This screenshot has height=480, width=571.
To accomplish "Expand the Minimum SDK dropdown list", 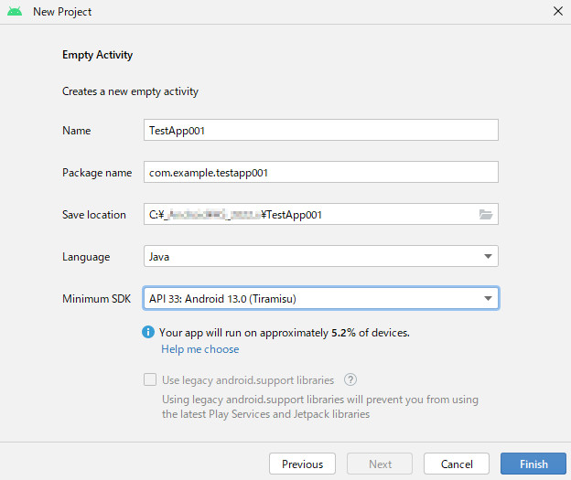I will click(x=321, y=298).
